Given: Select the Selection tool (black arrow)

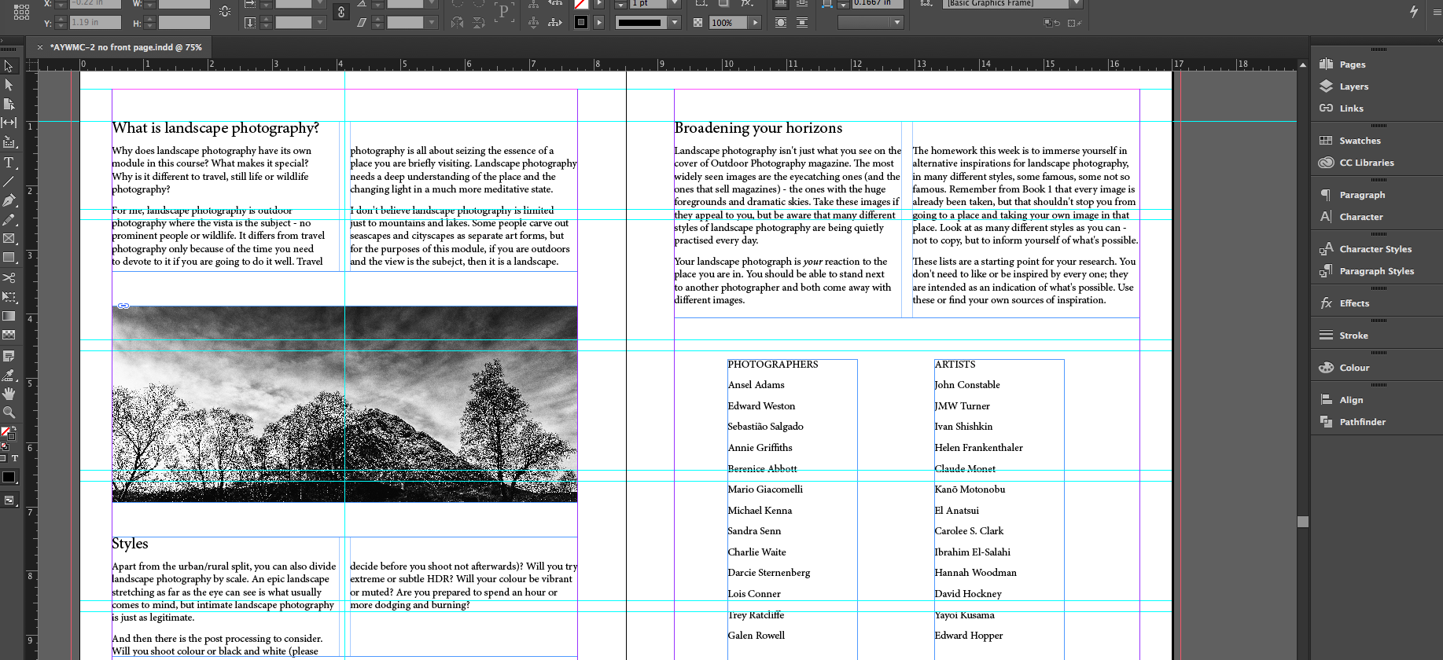Looking at the screenshot, I should [x=9, y=66].
